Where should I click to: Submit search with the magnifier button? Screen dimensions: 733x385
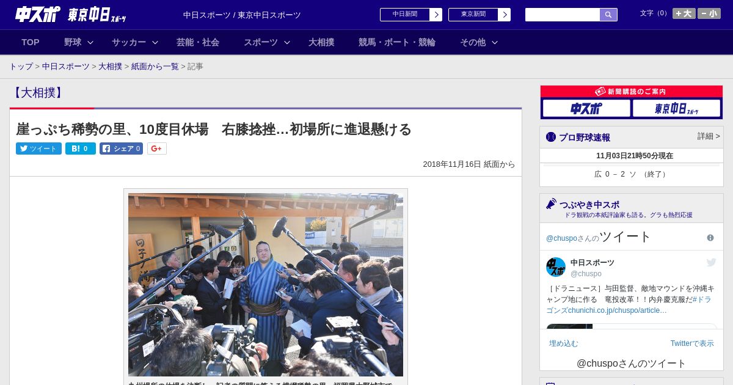[x=608, y=15]
